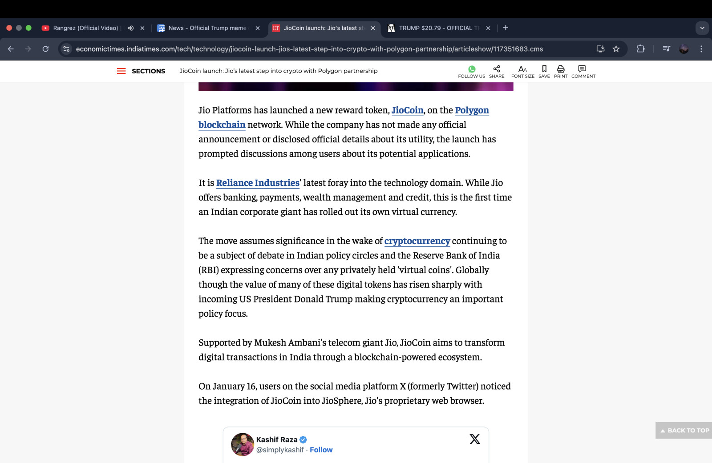
Task: Open Chrome three-dot menu
Action: tap(701, 49)
